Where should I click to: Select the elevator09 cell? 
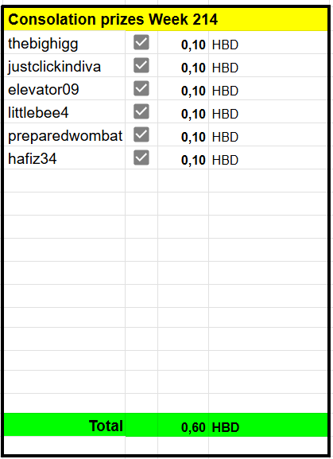[x=64, y=88]
